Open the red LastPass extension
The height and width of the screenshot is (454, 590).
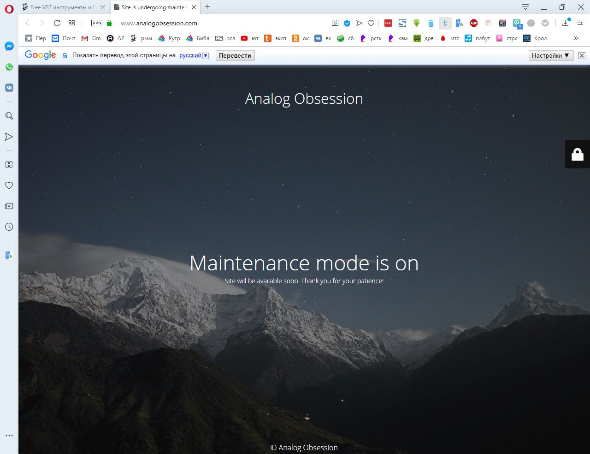pyautogui.click(x=388, y=23)
